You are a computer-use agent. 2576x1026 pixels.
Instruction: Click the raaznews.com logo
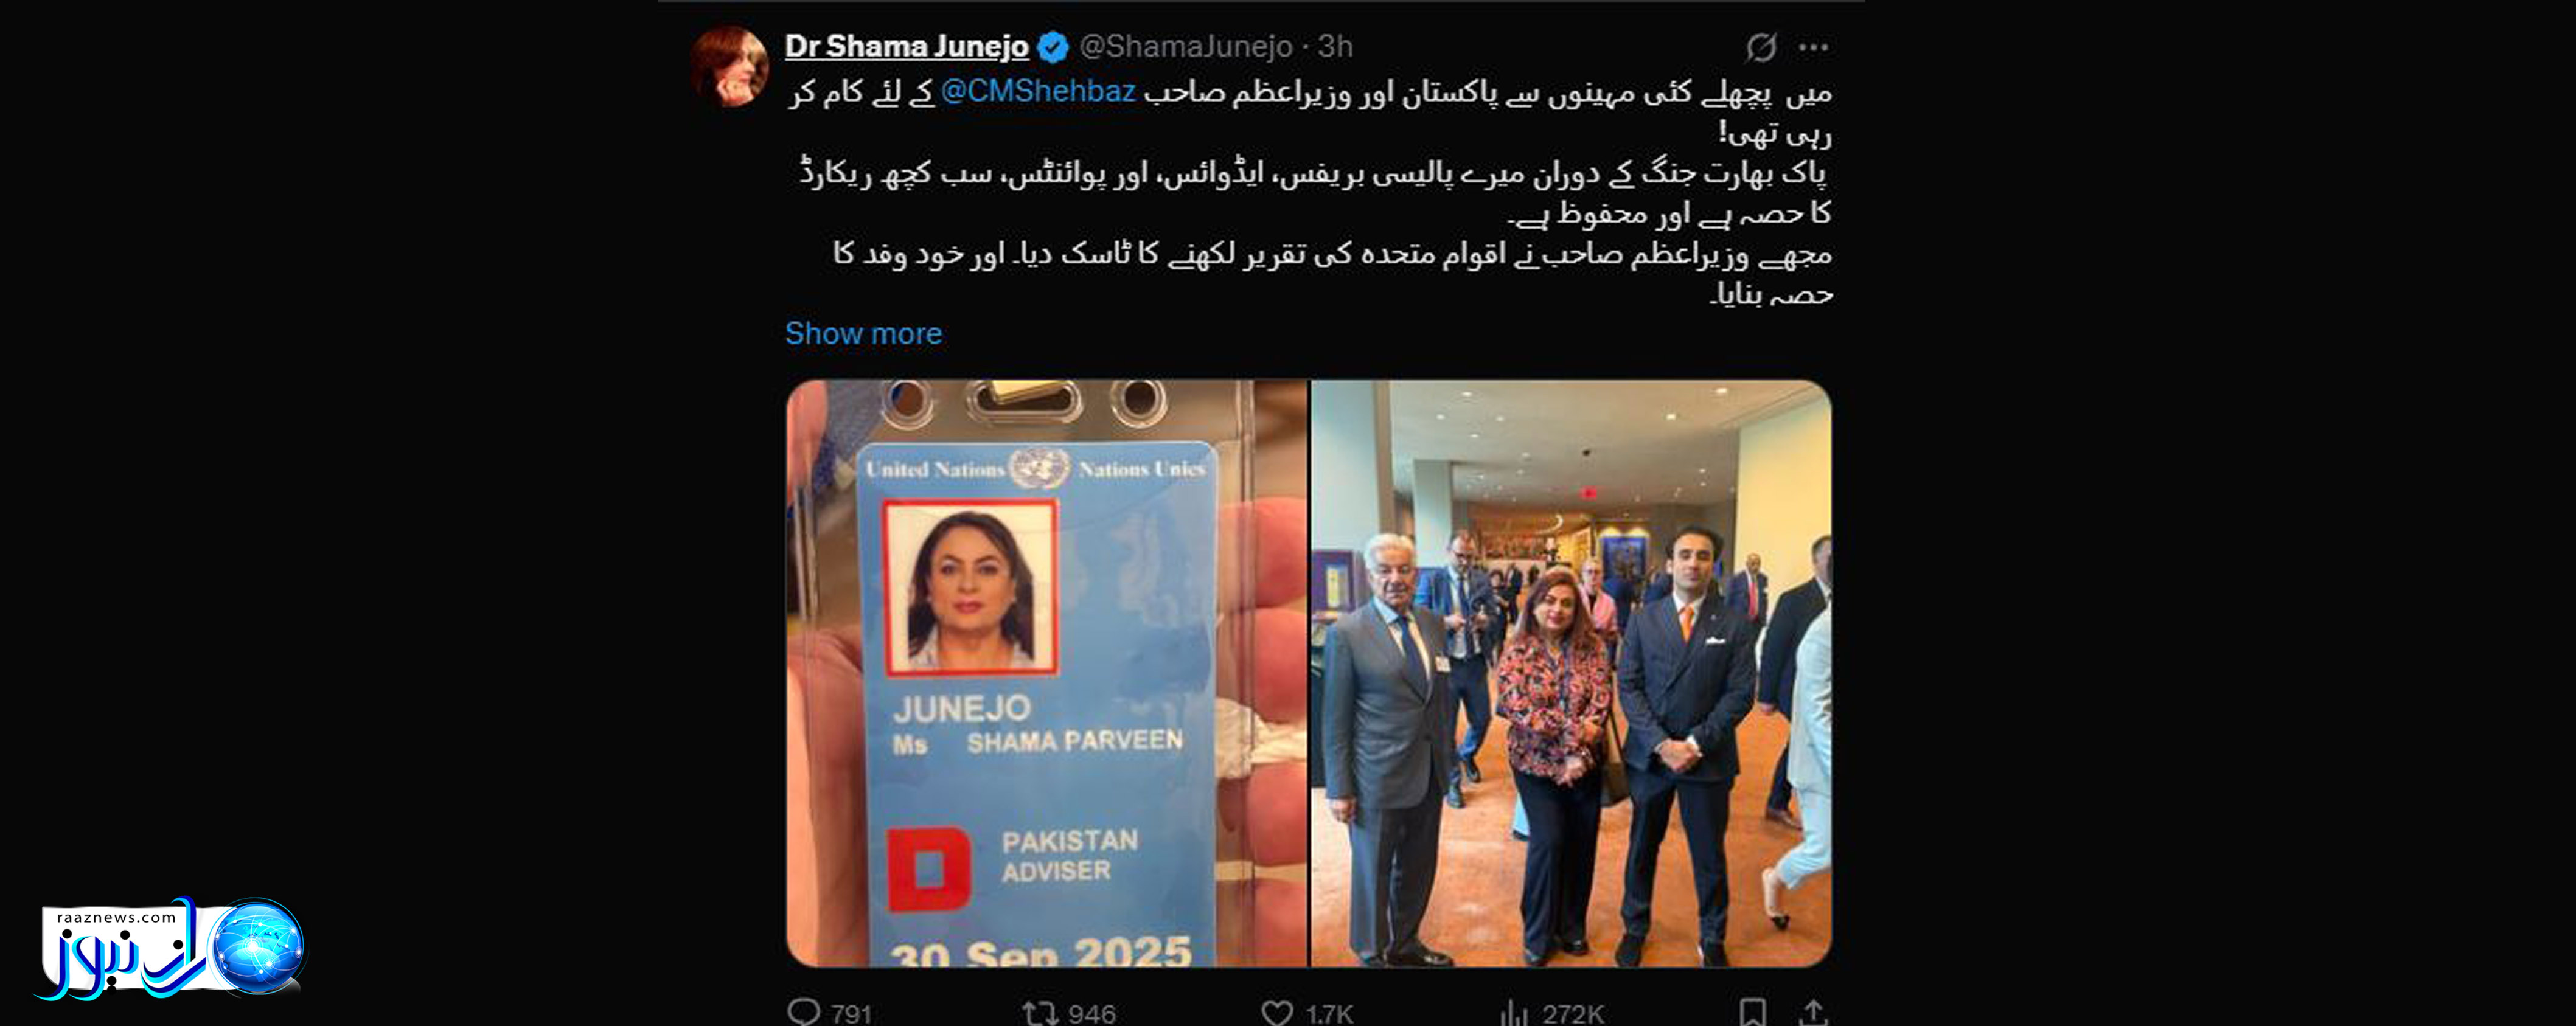coord(170,948)
